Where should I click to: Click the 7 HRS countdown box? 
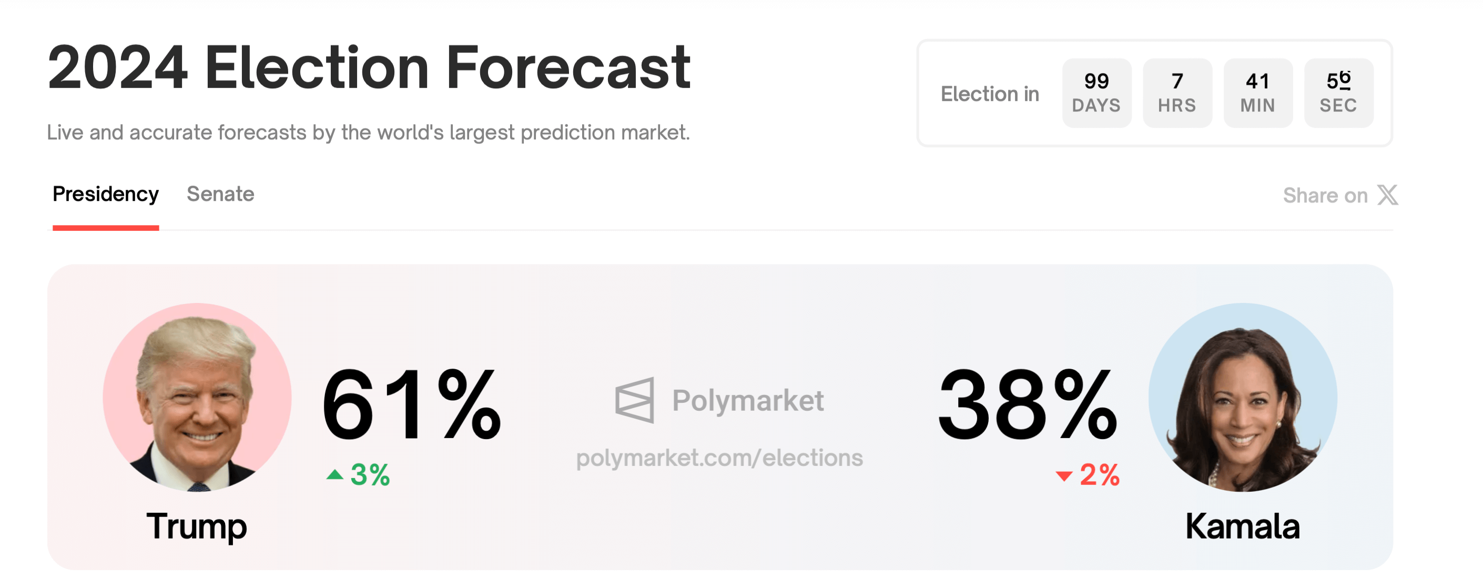tap(1177, 93)
